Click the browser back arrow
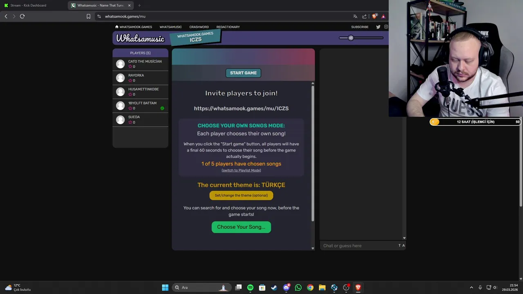This screenshot has width=523, height=294. pyautogui.click(x=6, y=16)
